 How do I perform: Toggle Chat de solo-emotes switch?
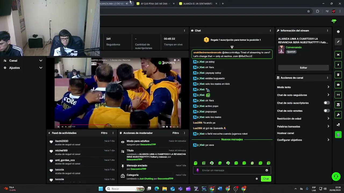[x=327, y=111]
